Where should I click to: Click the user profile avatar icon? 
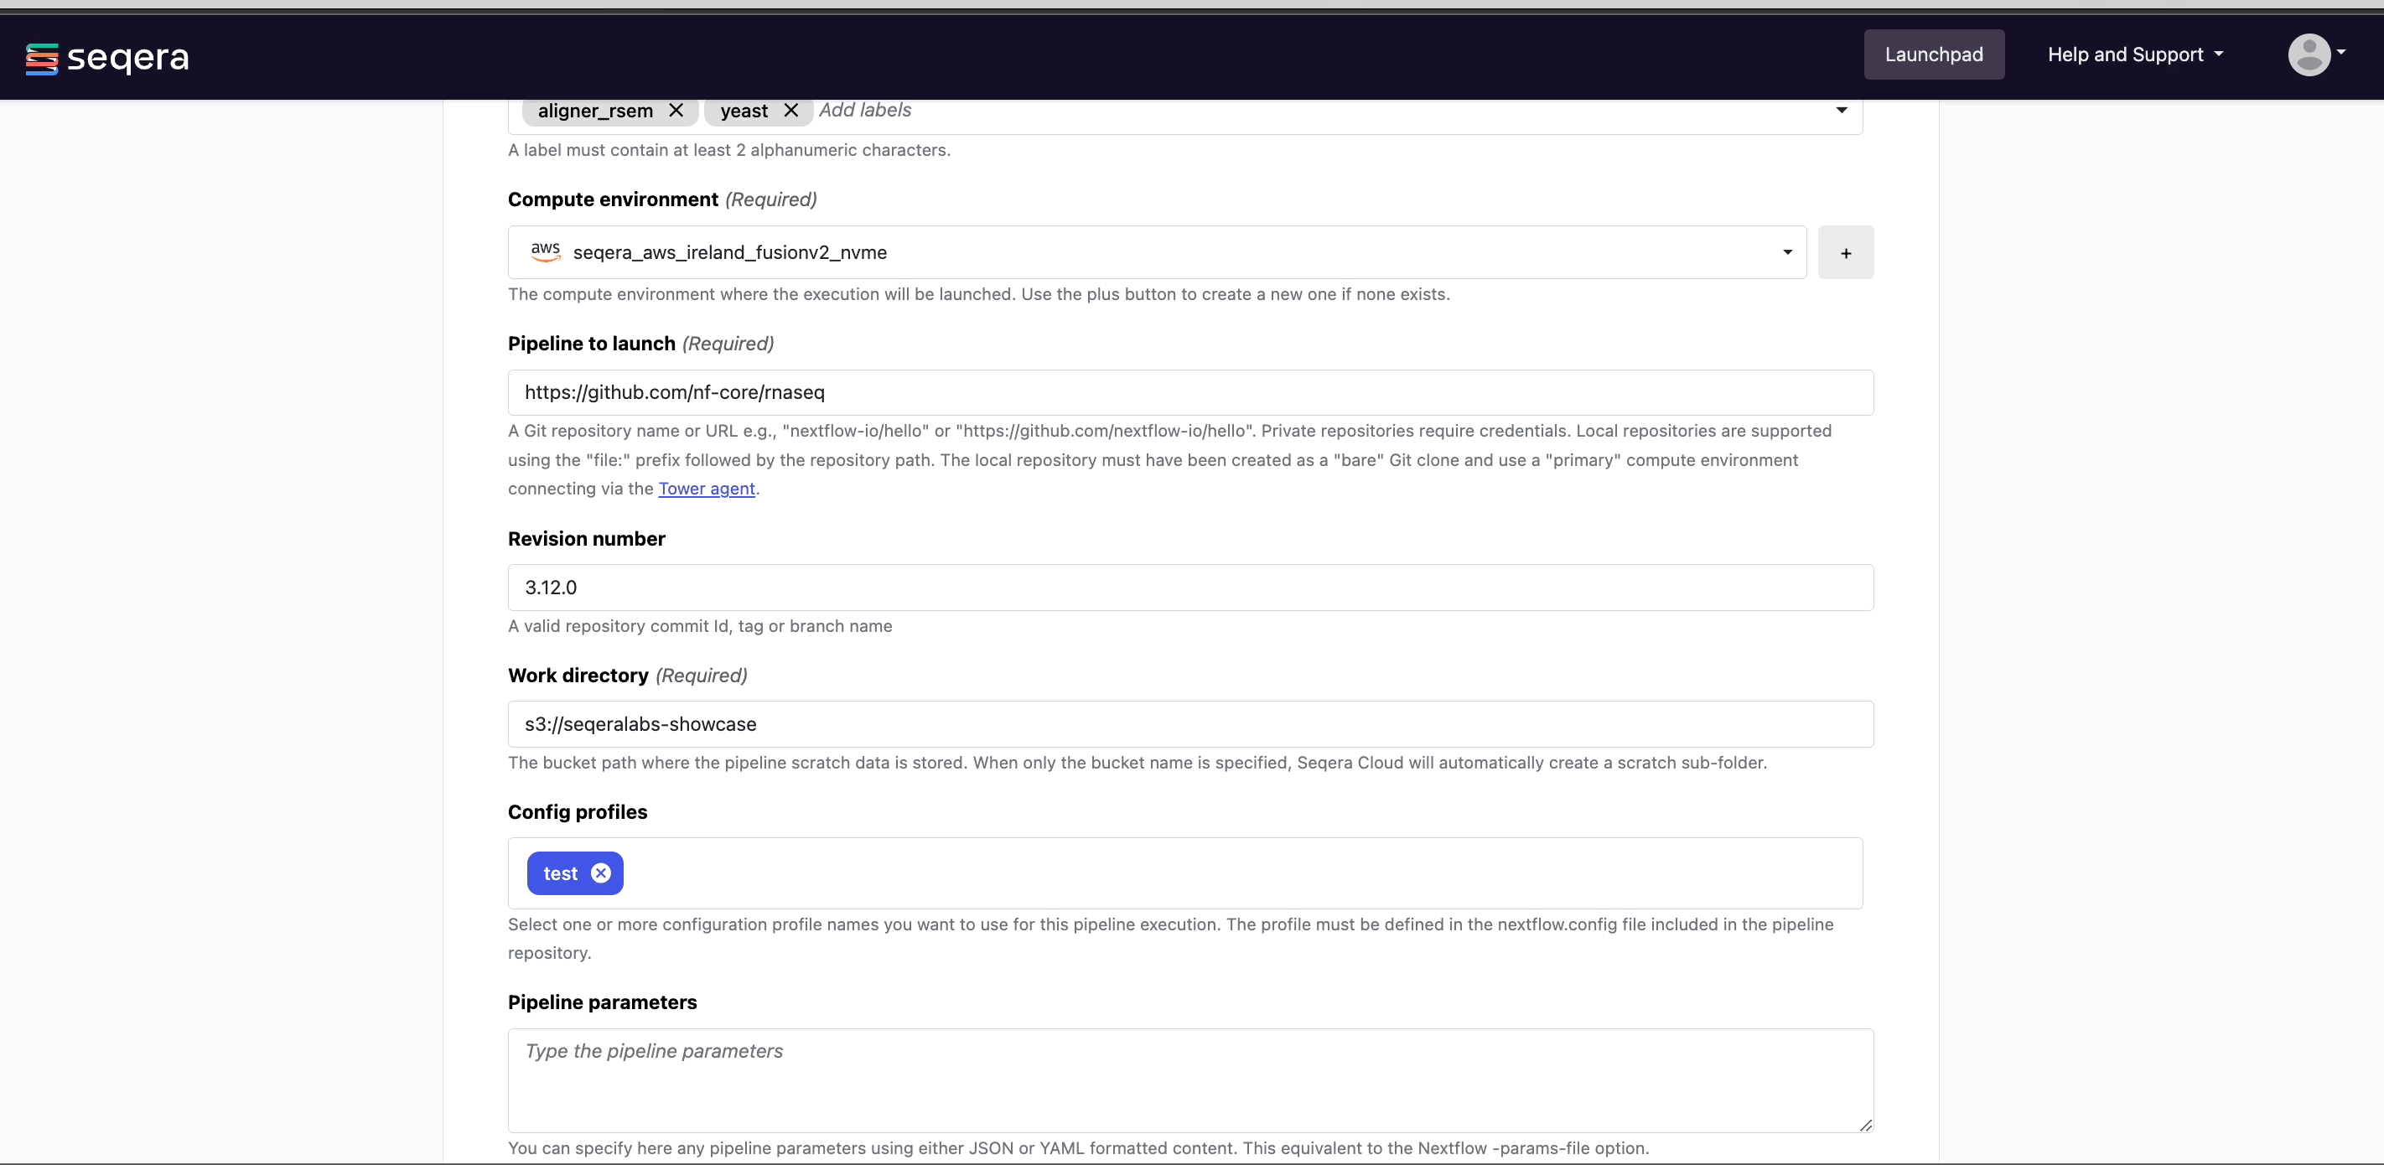pyautogui.click(x=2308, y=54)
